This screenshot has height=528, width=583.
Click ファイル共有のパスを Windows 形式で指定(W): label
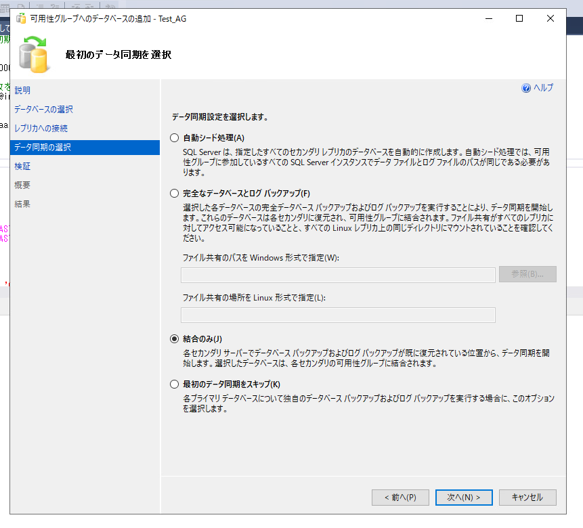pos(261,258)
